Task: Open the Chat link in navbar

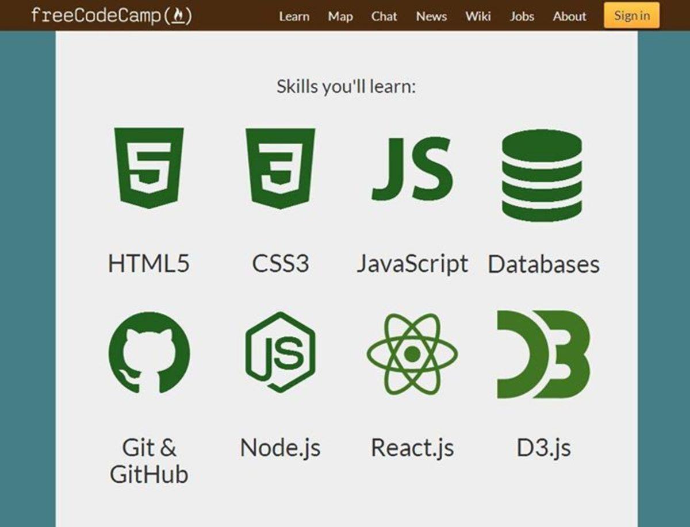Action: (x=384, y=16)
